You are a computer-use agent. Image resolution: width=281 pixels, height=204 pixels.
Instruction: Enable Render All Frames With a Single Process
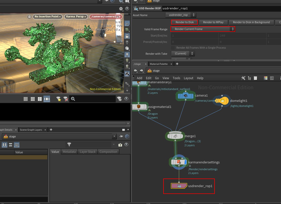[x=173, y=48]
